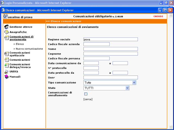Click the Comunicazioni obbligatorie version text
Screen dimensions: 174x130
pos(98,17)
